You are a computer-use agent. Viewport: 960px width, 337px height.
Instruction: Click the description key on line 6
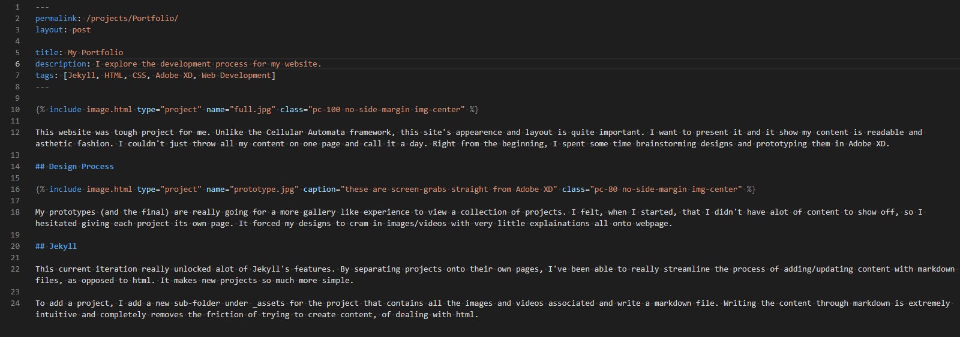(x=61, y=64)
